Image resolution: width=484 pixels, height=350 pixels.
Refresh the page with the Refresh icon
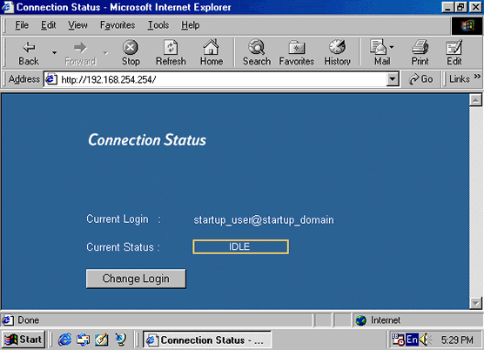[171, 48]
